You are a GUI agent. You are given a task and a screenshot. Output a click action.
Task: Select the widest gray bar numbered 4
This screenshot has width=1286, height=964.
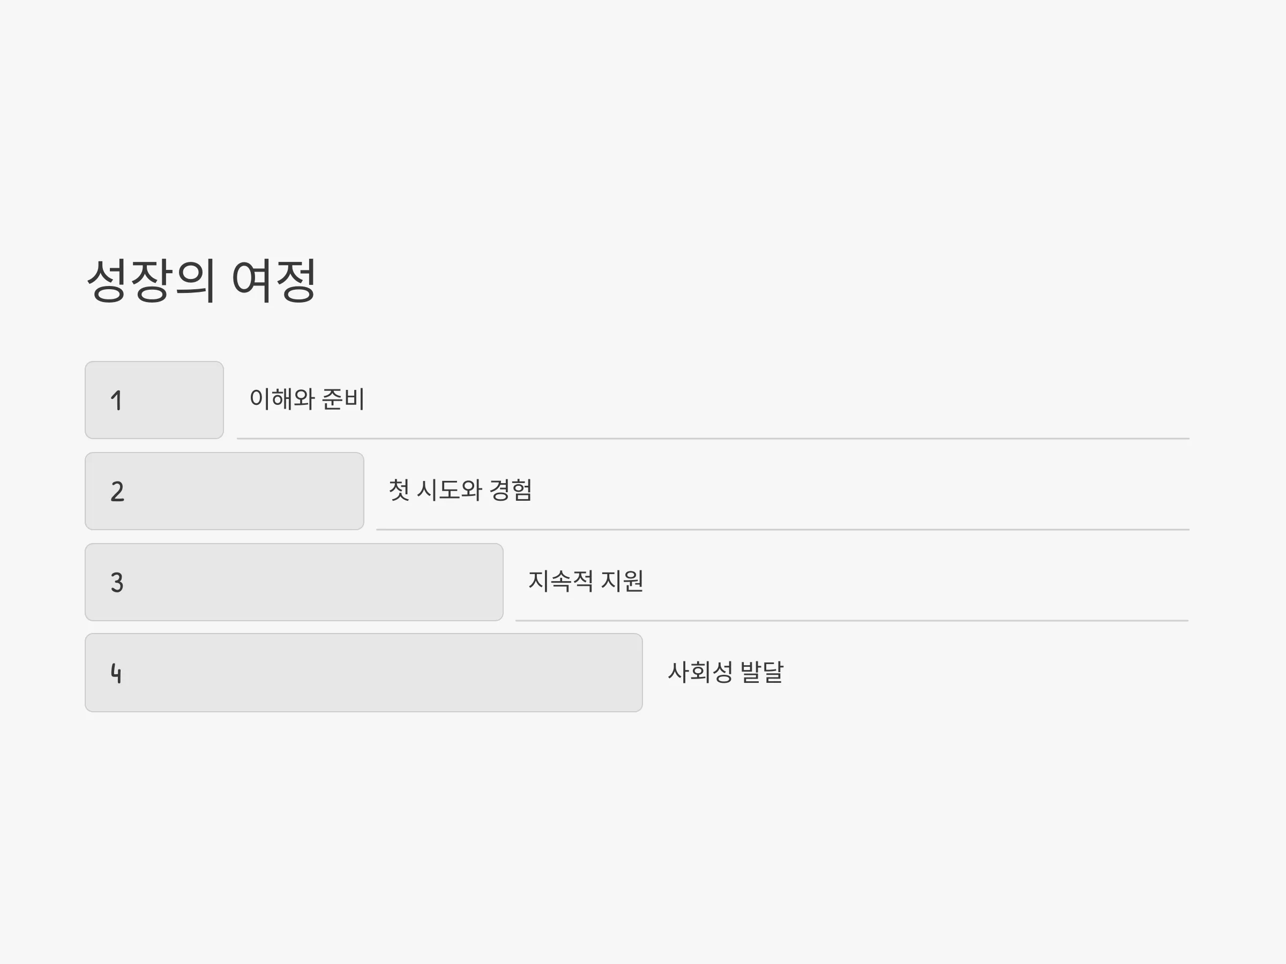pos(364,673)
